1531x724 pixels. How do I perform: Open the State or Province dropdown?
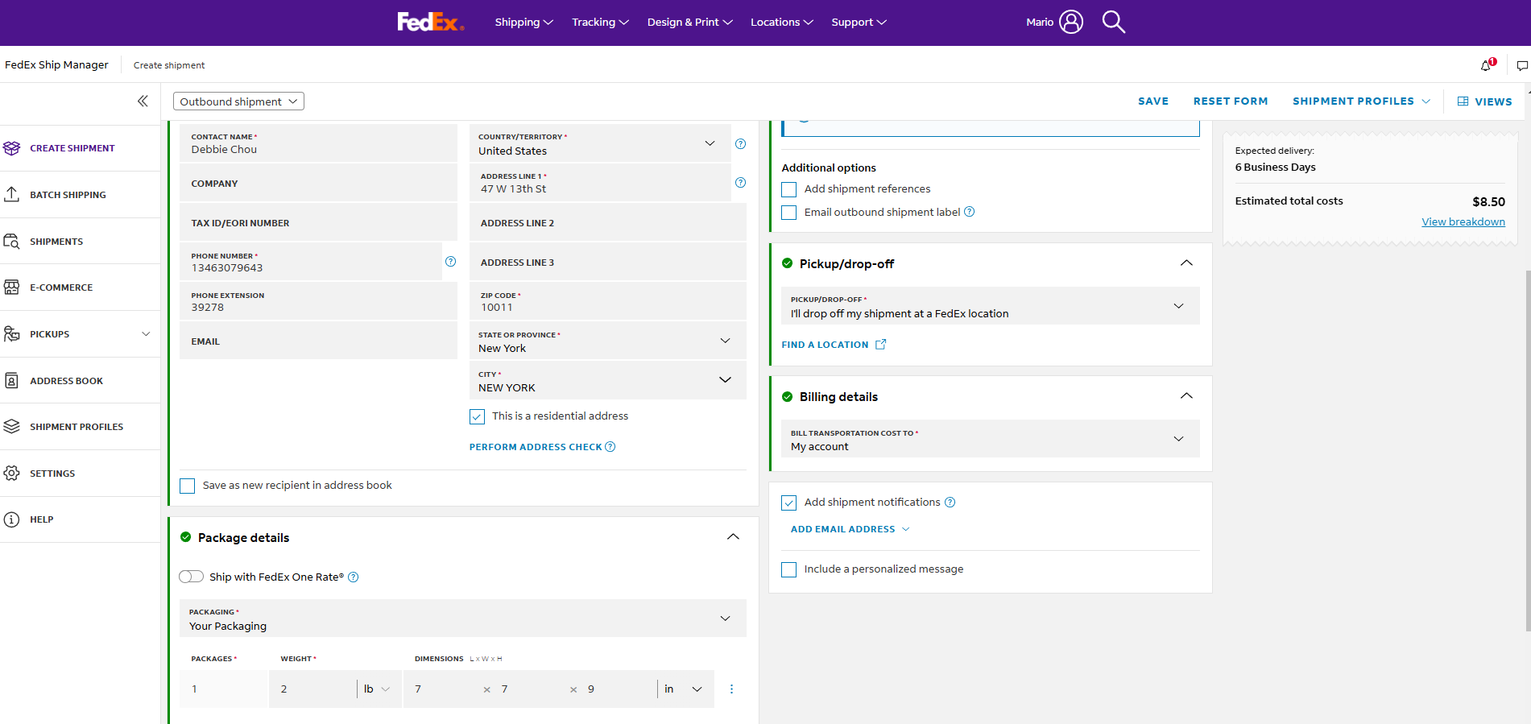pyautogui.click(x=608, y=341)
